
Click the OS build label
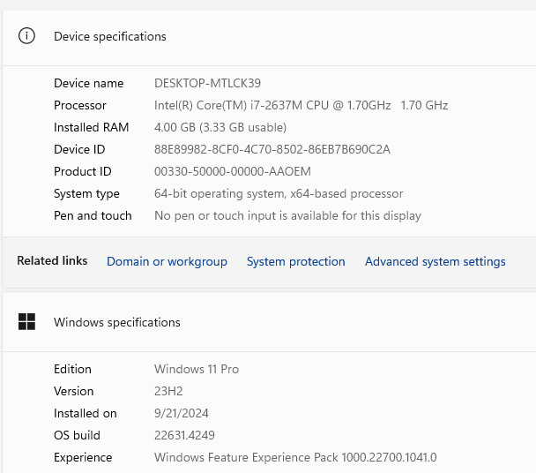click(77, 435)
